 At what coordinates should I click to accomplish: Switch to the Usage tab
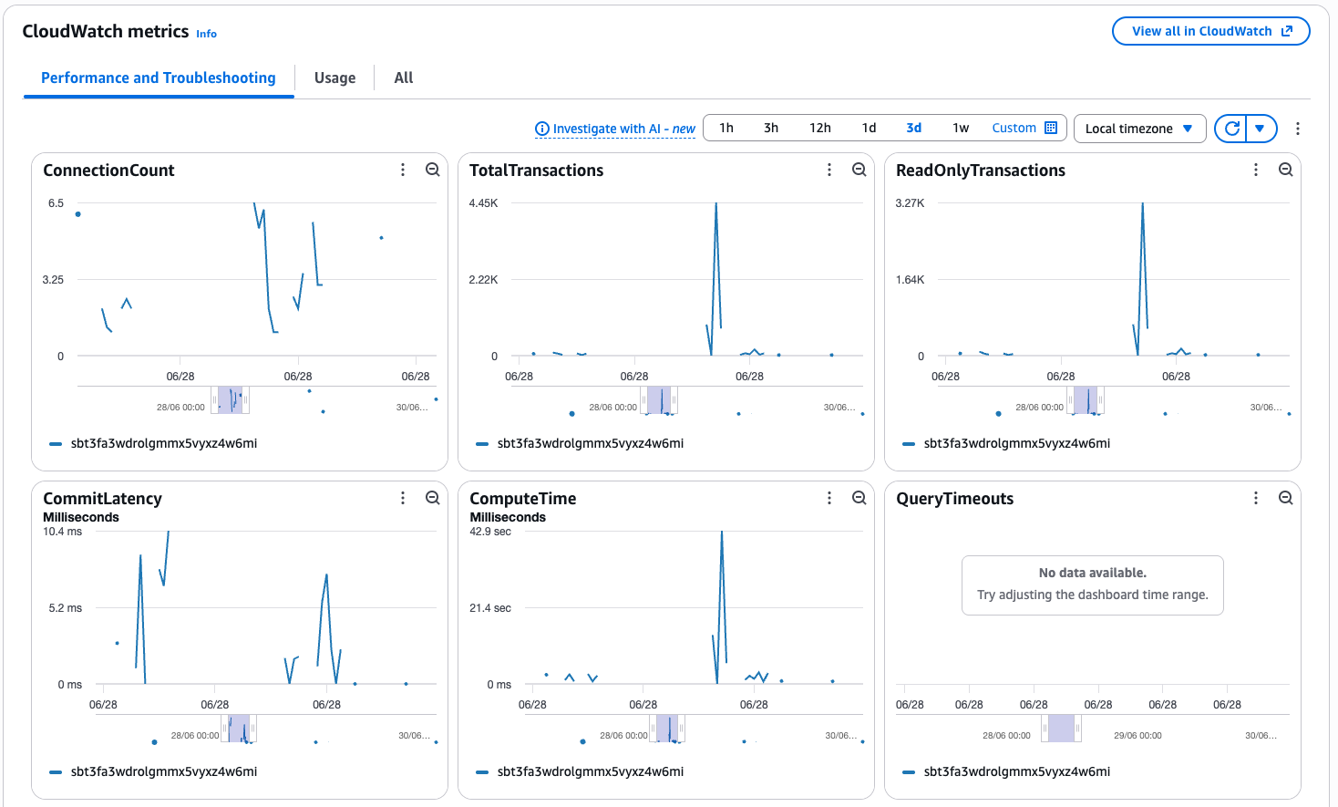pos(334,78)
